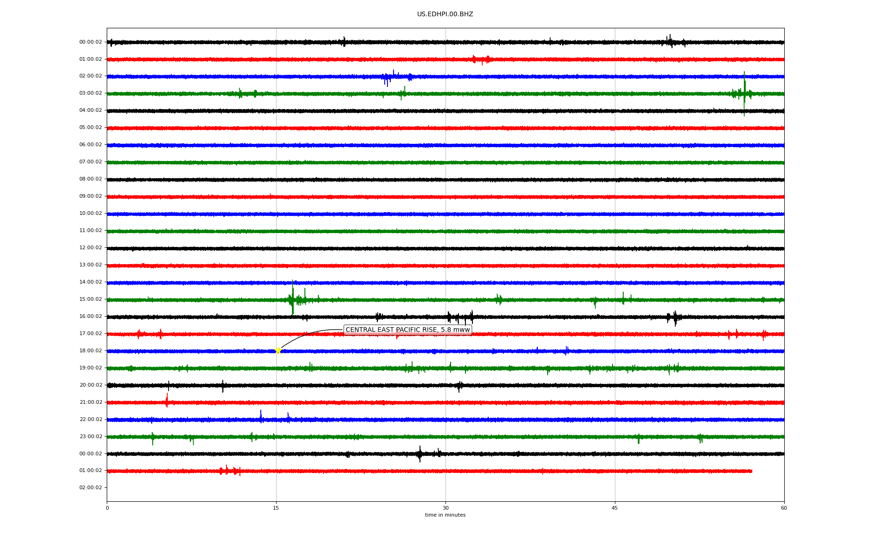The image size is (891, 557).
Task: Click the 14:00:02 row label
Action: coord(90,282)
